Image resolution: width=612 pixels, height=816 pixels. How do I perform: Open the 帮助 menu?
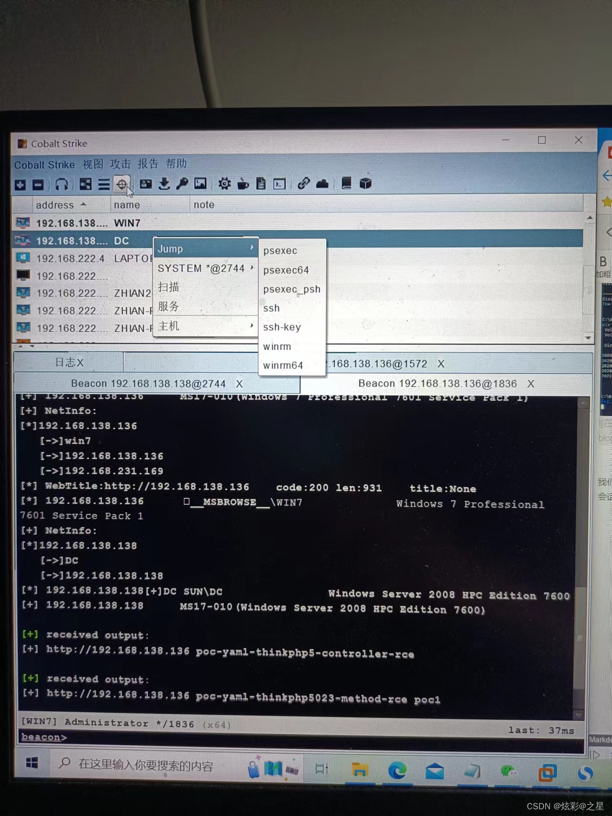point(176,164)
